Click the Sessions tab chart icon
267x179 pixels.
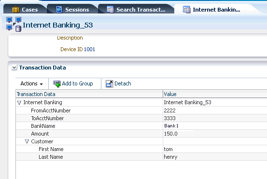[59, 10]
